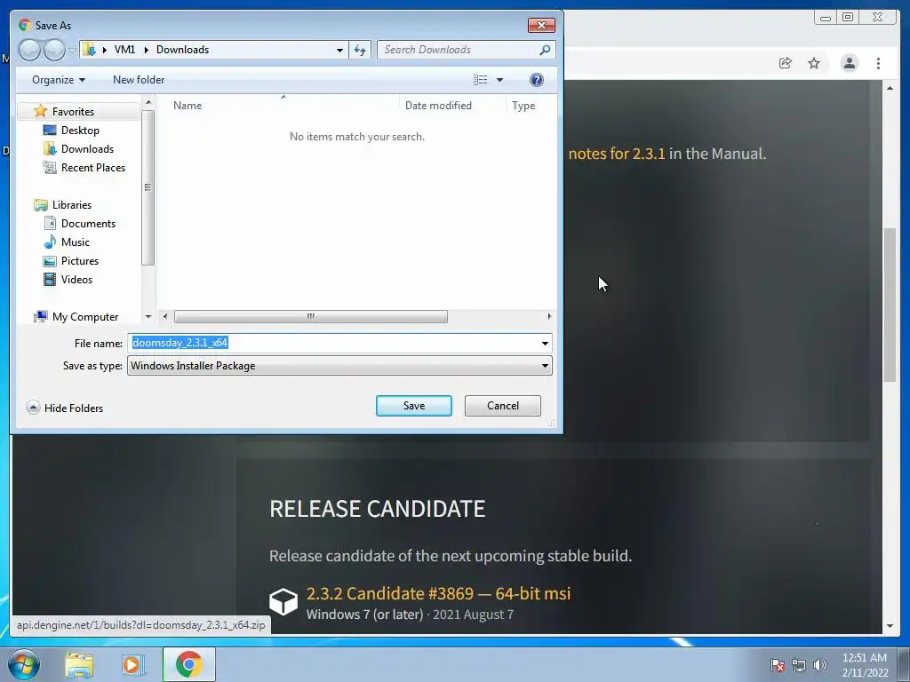Select Desktop under Favorites

(80, 130)
